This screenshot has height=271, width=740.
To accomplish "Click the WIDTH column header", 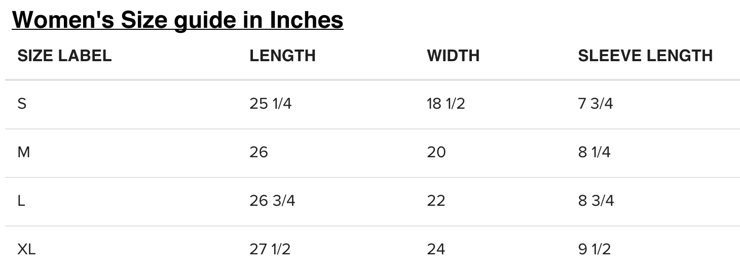I will pos(453,56).
